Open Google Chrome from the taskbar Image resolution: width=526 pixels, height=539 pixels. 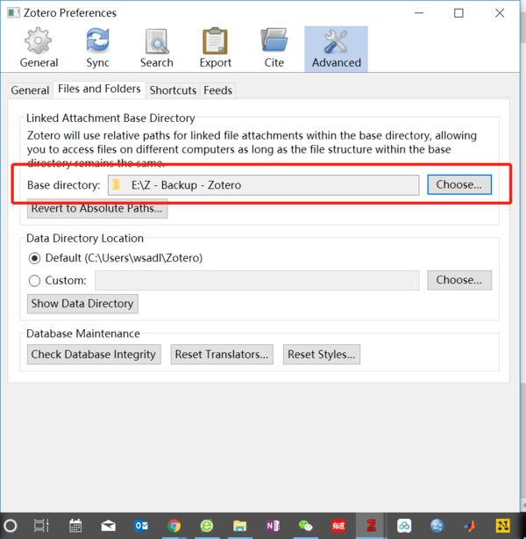pyautogui.click(x=174, y=526)
